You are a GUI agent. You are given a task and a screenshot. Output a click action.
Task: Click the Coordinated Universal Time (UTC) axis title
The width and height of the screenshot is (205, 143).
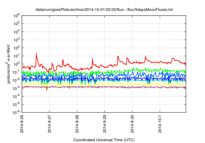[104, 140]
